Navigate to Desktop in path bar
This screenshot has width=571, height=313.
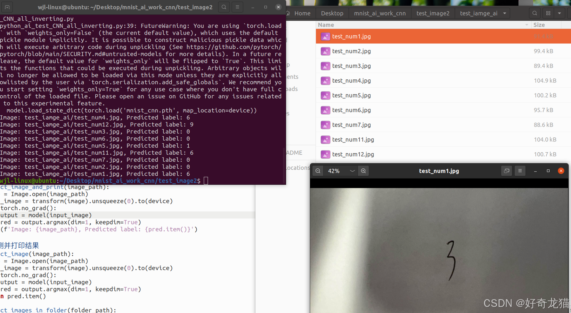click(332, 13)
